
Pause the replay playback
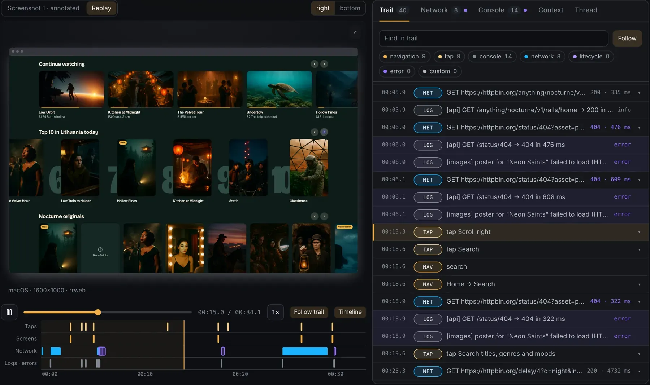[9, 312]
